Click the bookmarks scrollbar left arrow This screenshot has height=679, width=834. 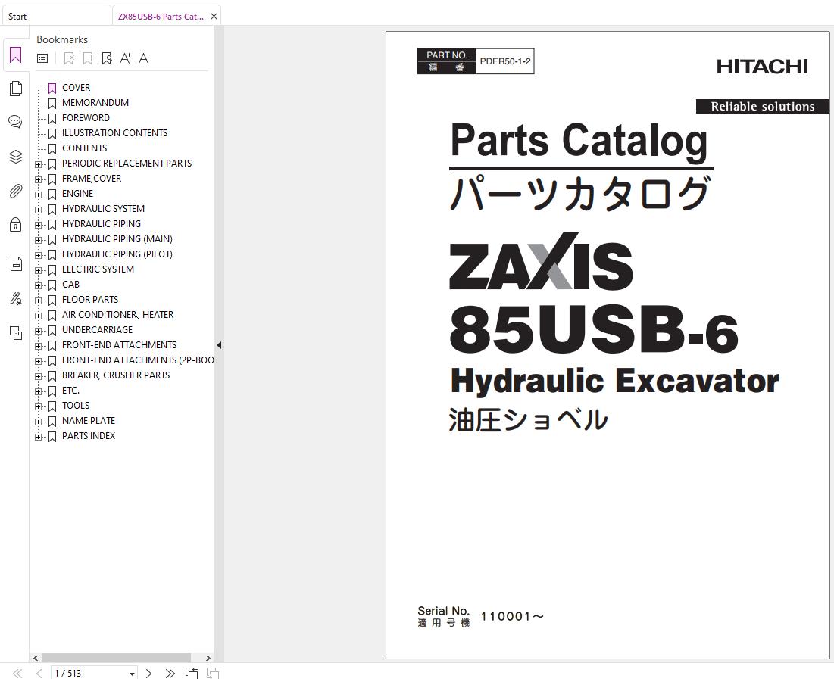(x=36, y=658)
